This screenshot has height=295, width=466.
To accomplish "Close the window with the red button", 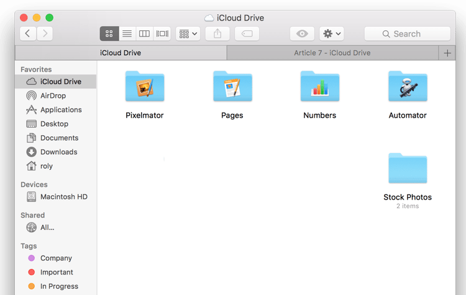I will [x=24, y=18].
